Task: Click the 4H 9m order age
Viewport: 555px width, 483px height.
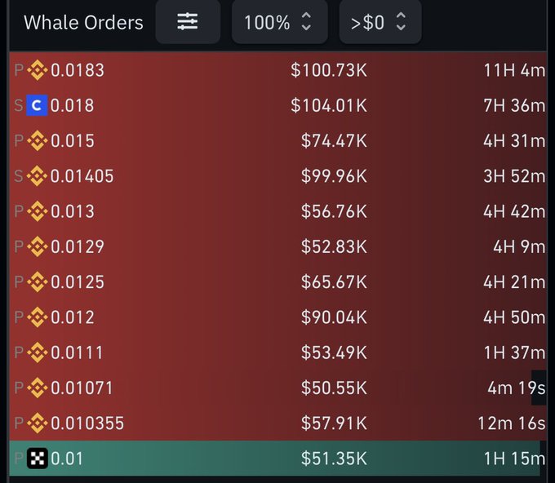Action: click(520, 246)
